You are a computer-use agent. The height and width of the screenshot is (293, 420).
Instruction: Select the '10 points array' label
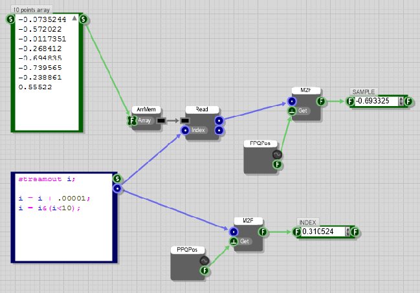[x=32, y=10]
